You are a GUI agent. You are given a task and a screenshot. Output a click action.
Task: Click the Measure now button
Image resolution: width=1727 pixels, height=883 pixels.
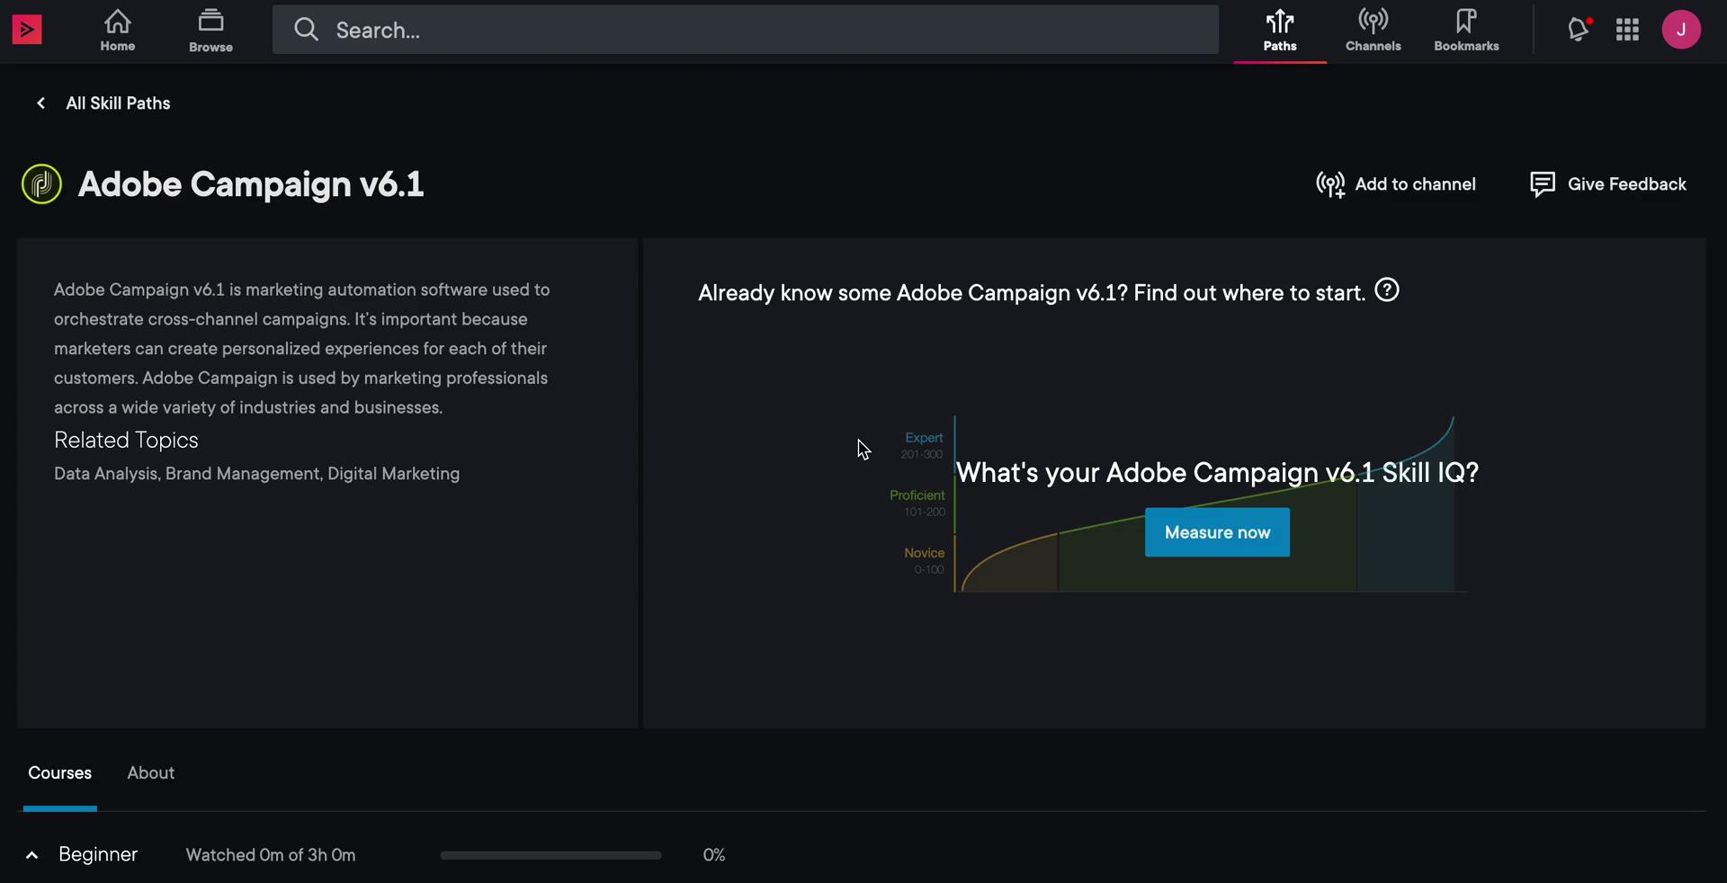1217,532
